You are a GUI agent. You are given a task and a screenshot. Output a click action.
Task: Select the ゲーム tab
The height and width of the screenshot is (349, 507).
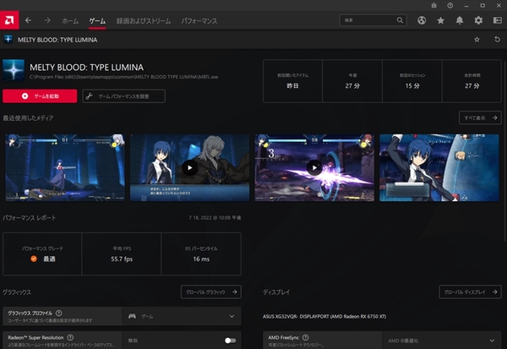tap(97, 21)
